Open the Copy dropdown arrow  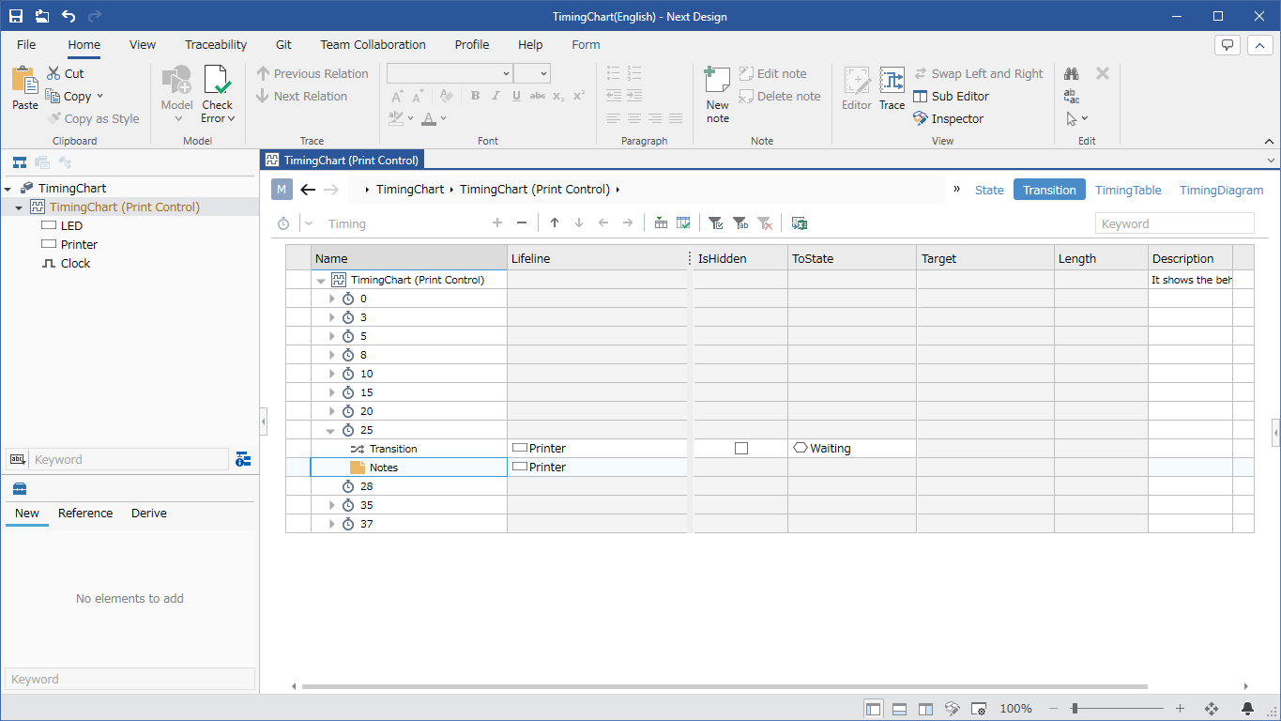[x=99, y=96]
